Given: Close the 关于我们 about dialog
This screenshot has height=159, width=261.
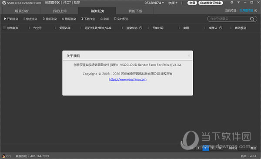Looking at the screenshot, I should 189,55.
